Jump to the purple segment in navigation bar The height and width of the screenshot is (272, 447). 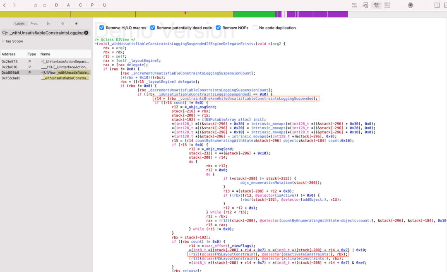click(x=317, y=14)
